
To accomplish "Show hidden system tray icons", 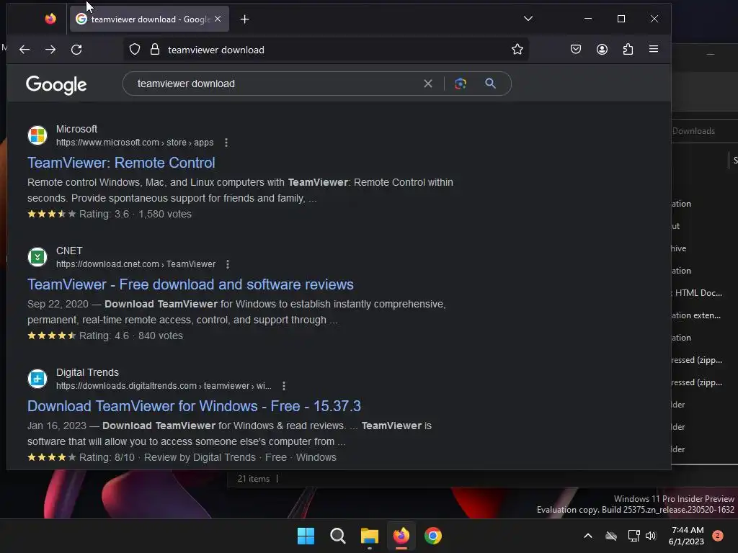I will coord(588,536).
